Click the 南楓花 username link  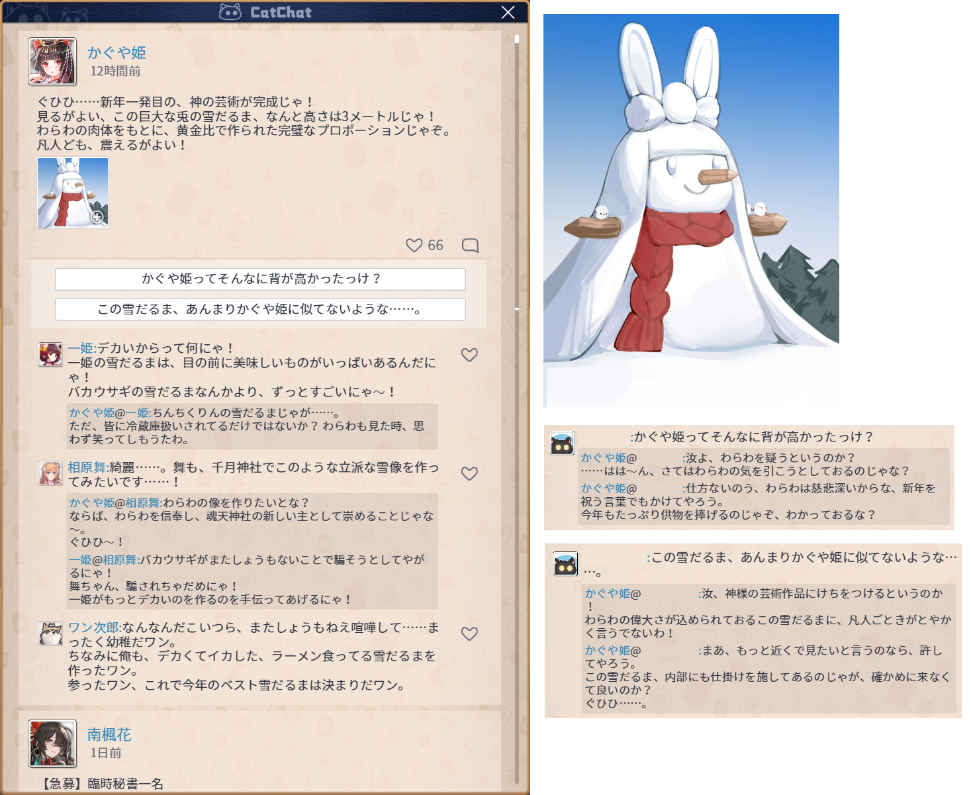109,735
